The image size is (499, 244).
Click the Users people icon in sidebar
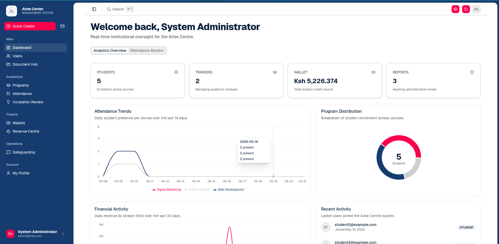[x=8, y=56]
